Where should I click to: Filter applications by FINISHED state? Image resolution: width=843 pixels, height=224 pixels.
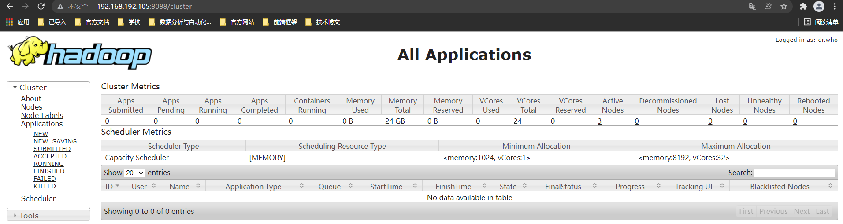point(49,171)
